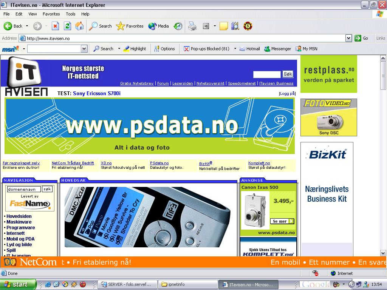Screen dimensions: 387x290
Task: Click the restplass.no advertisement banner
Action: 328,74
